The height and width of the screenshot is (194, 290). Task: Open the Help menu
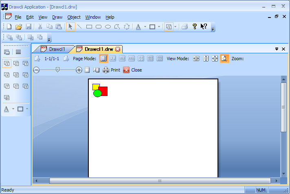click(110, 17)
